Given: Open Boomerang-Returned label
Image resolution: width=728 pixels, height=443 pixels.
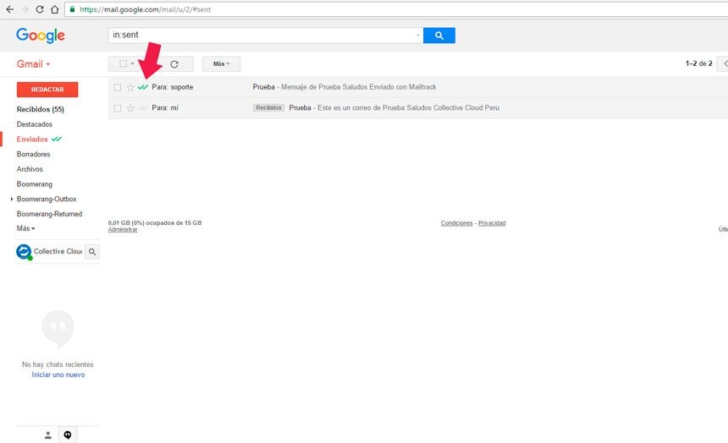Looking at the screenshot, I should [49, 214].
